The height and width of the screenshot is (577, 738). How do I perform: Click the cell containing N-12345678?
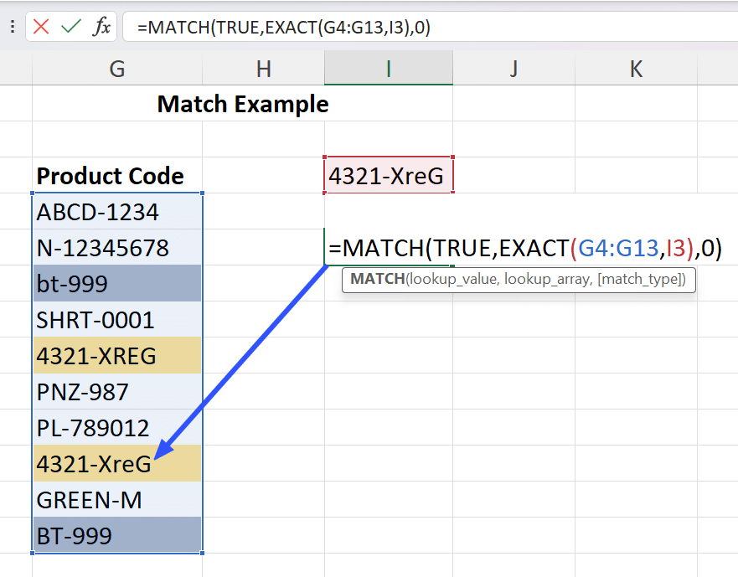[117, 248]
